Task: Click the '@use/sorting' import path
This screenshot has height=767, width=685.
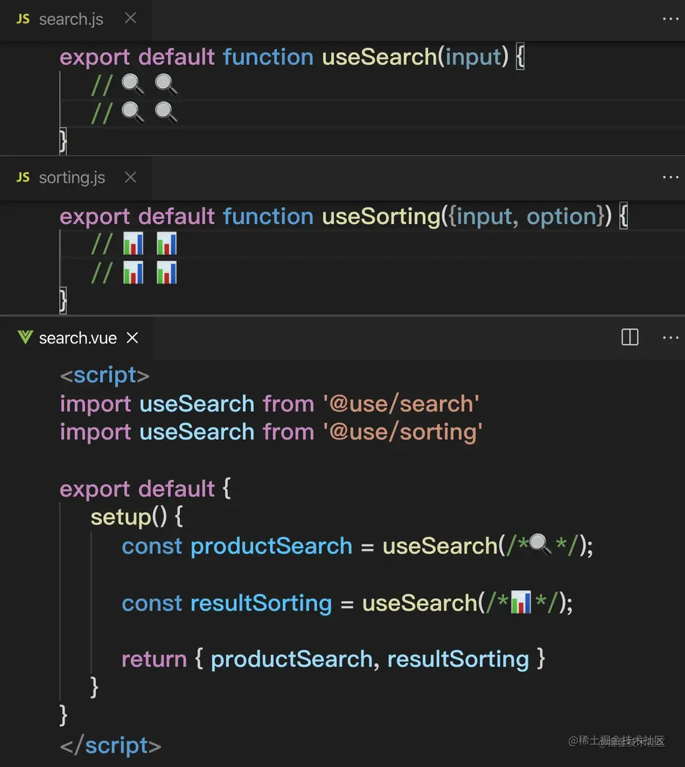Action: pyautogui.click(x=403, y=433)
